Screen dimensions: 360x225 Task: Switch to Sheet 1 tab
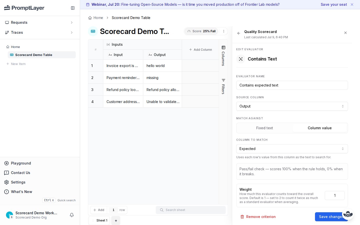(x=99, y=220)
